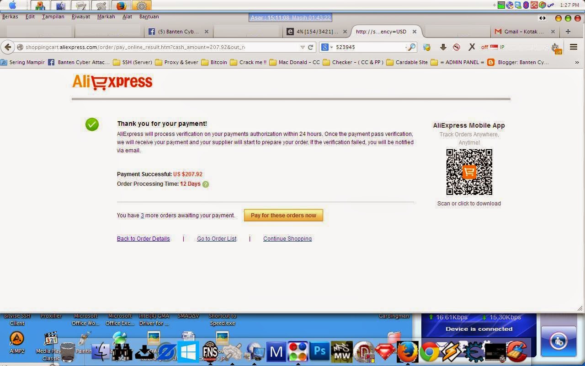Click the red ruby gem dock icon
585x366 pixels.
coord(385,352)
